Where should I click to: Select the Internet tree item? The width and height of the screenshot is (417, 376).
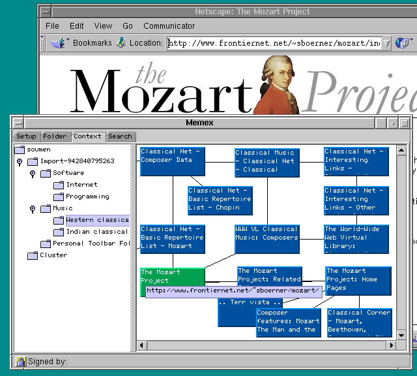82,185
